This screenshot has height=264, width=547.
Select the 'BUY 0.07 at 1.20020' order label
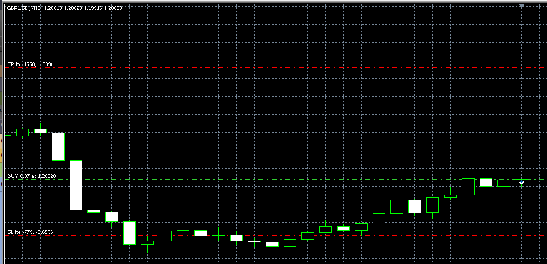click(x=31, y=176)
